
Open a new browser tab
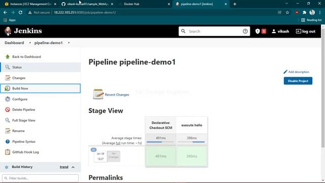(x=235, y=4)
